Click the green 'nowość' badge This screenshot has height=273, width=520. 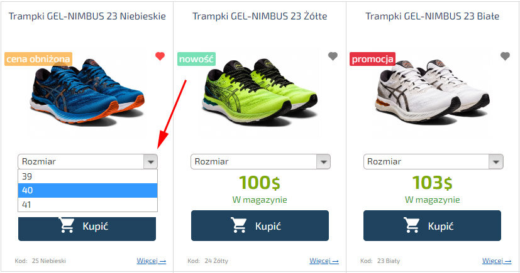(196, 59)
